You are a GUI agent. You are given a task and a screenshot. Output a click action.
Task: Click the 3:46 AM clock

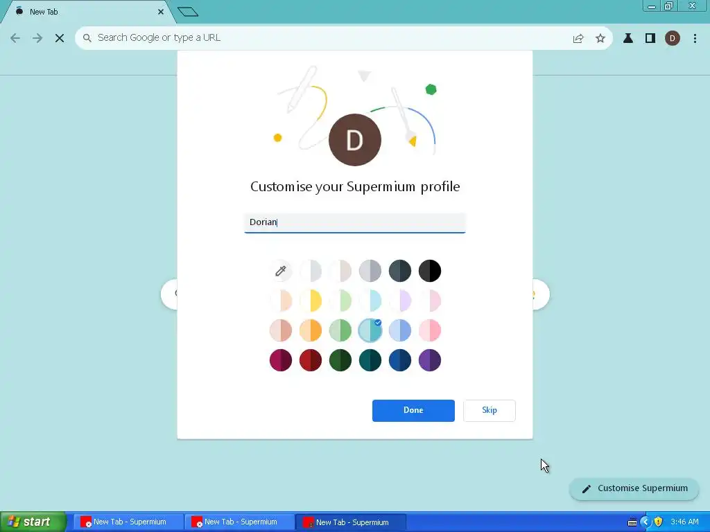click(x=684, y=522)
